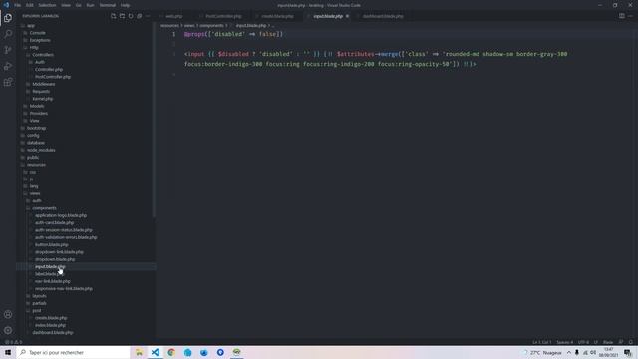Screen dimensions: 638x359
Task: Open the Selection menu
Action: coord(47,5)
